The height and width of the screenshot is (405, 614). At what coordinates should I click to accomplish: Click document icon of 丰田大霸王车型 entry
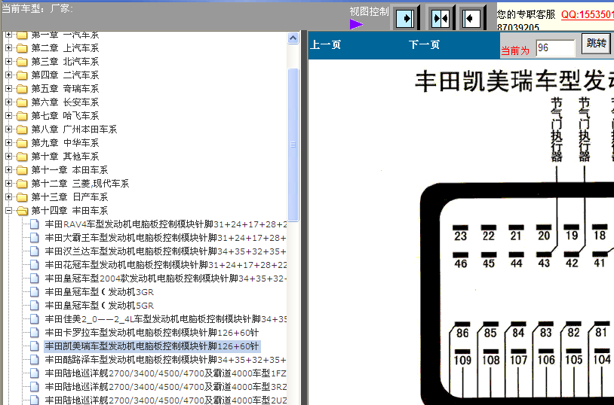tap(35, 238)
